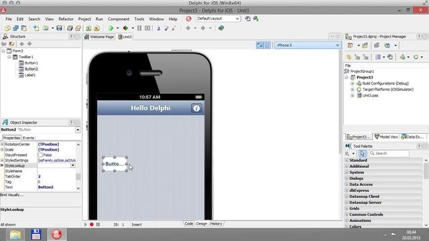Switch to the Welcome Page tab

pos(99,37)
